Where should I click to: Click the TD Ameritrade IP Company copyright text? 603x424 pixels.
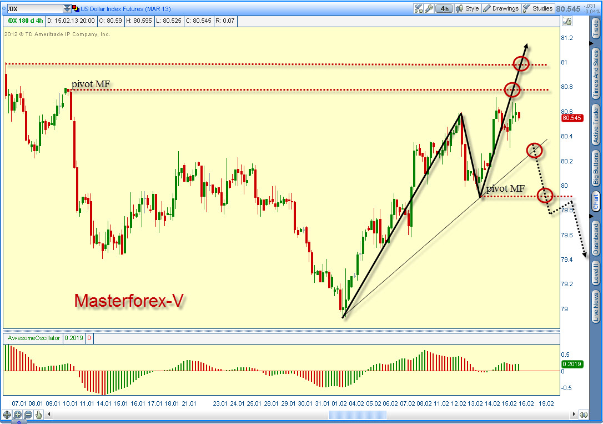tap(57, 34)
